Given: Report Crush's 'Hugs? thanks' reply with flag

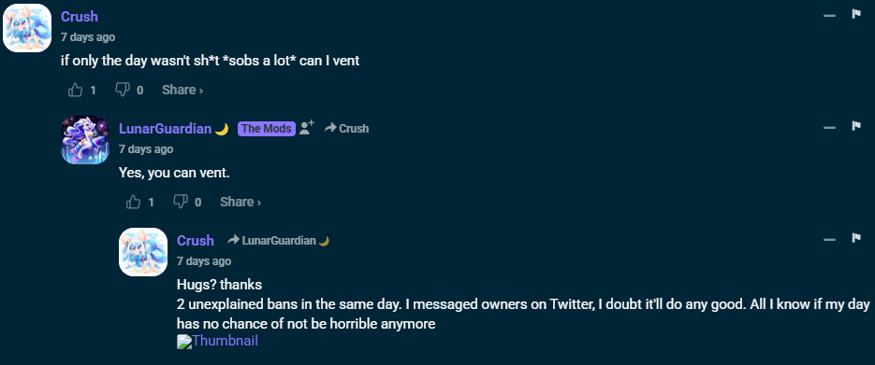Looking at the screenshot, I should 856,238.
